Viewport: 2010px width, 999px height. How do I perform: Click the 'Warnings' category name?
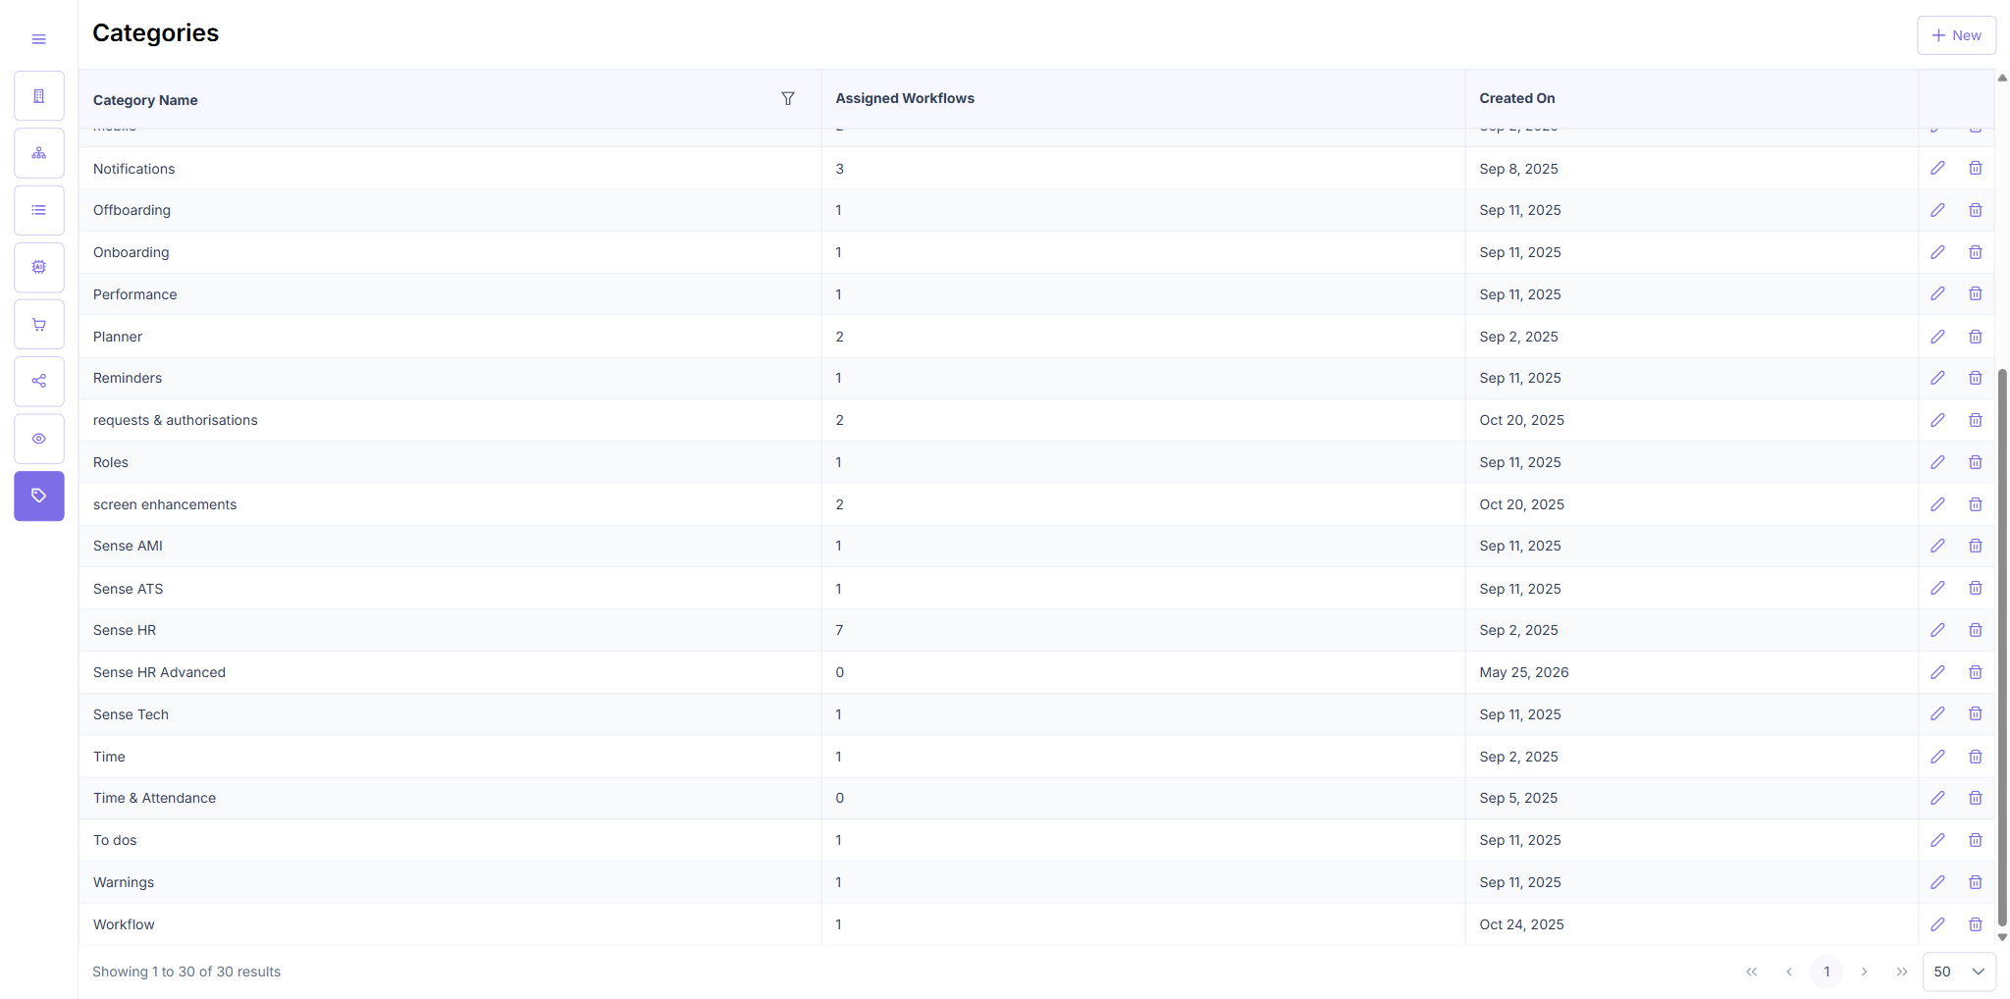click(x=124, y=882)
